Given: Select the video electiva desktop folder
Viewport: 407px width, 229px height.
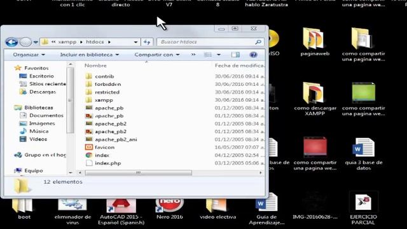Looking at the screenshot, I should pos(217,209).
